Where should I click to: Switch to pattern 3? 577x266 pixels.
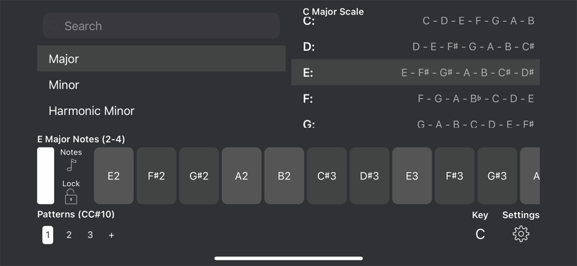[90, 235]
